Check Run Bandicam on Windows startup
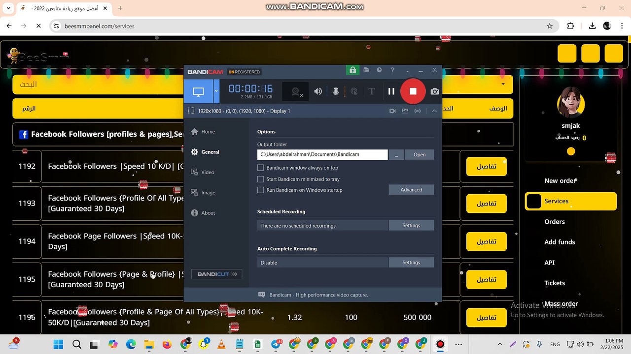The image size is (631, 354). pos(261,190)
